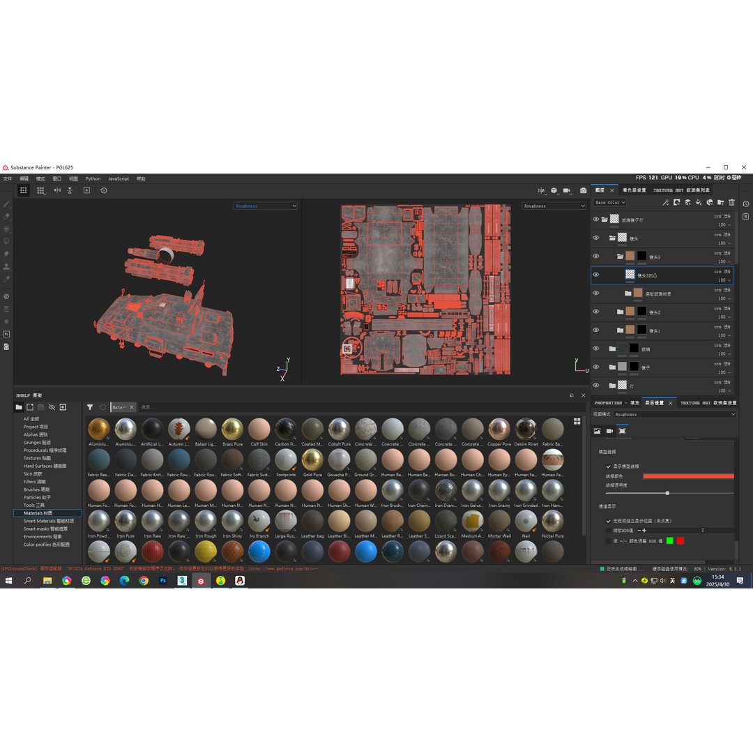
Task: Select Environments category in shelf
Action: 43,537
